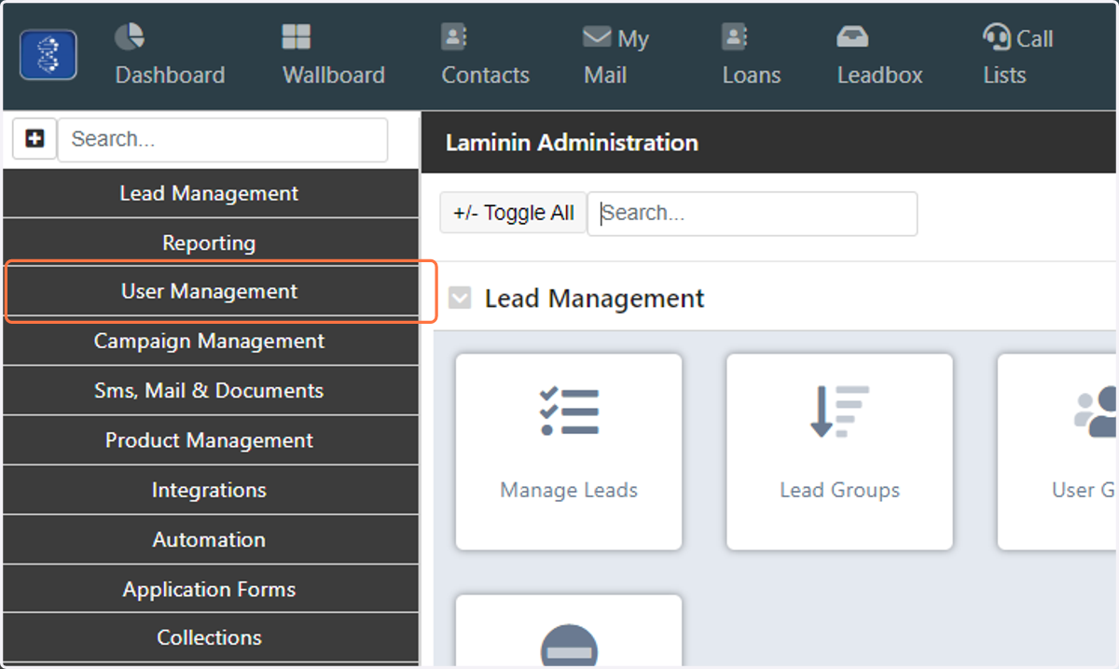This screenshot has height=669, width=1119.
Task: Select Lead Management in sidebar
Action: point(210,193)
